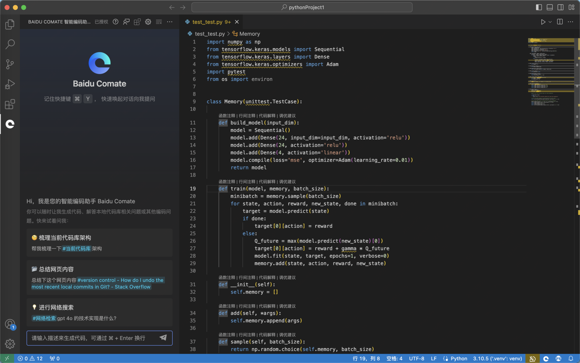Image resolution: width=580 pixels, height=363 pixels.
Task: Open Comate settings gear icon
Action: [x=148, y=22]
